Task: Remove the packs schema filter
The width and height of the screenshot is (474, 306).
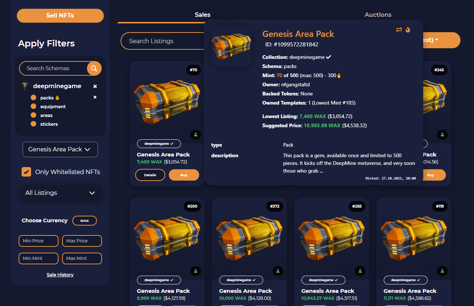Action: tap(95, 97)
